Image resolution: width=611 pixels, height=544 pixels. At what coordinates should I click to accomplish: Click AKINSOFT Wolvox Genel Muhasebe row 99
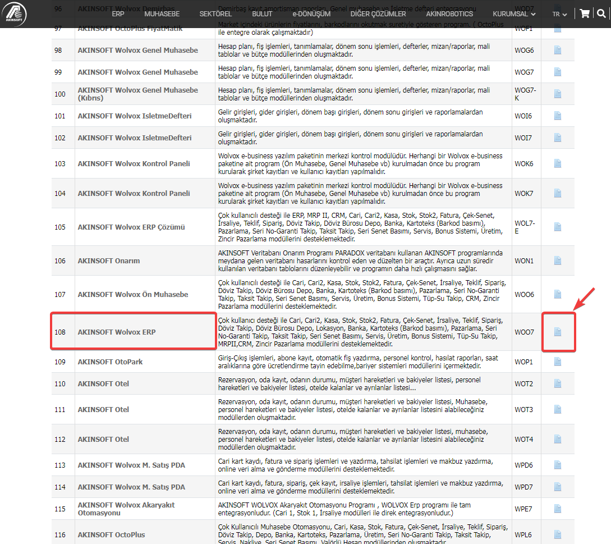pyautogui.click(x=137, y=72)
